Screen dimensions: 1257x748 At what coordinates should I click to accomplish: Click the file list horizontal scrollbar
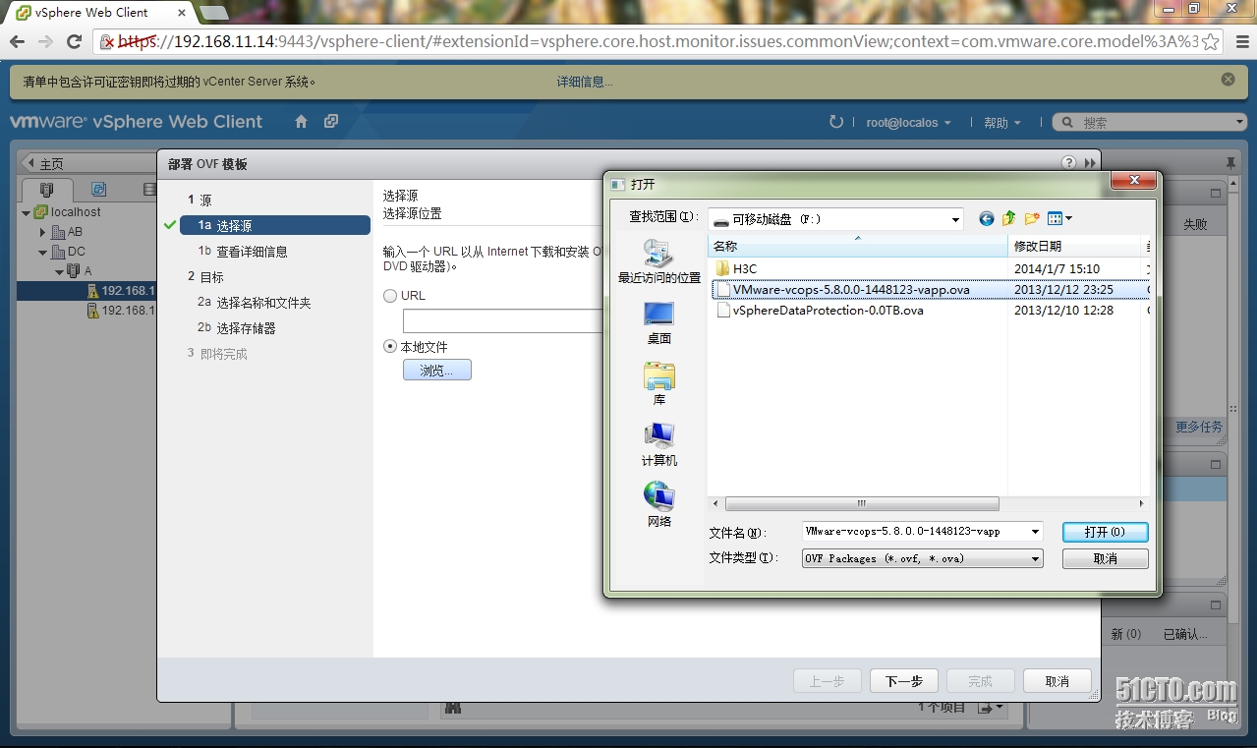pos(861,503)
